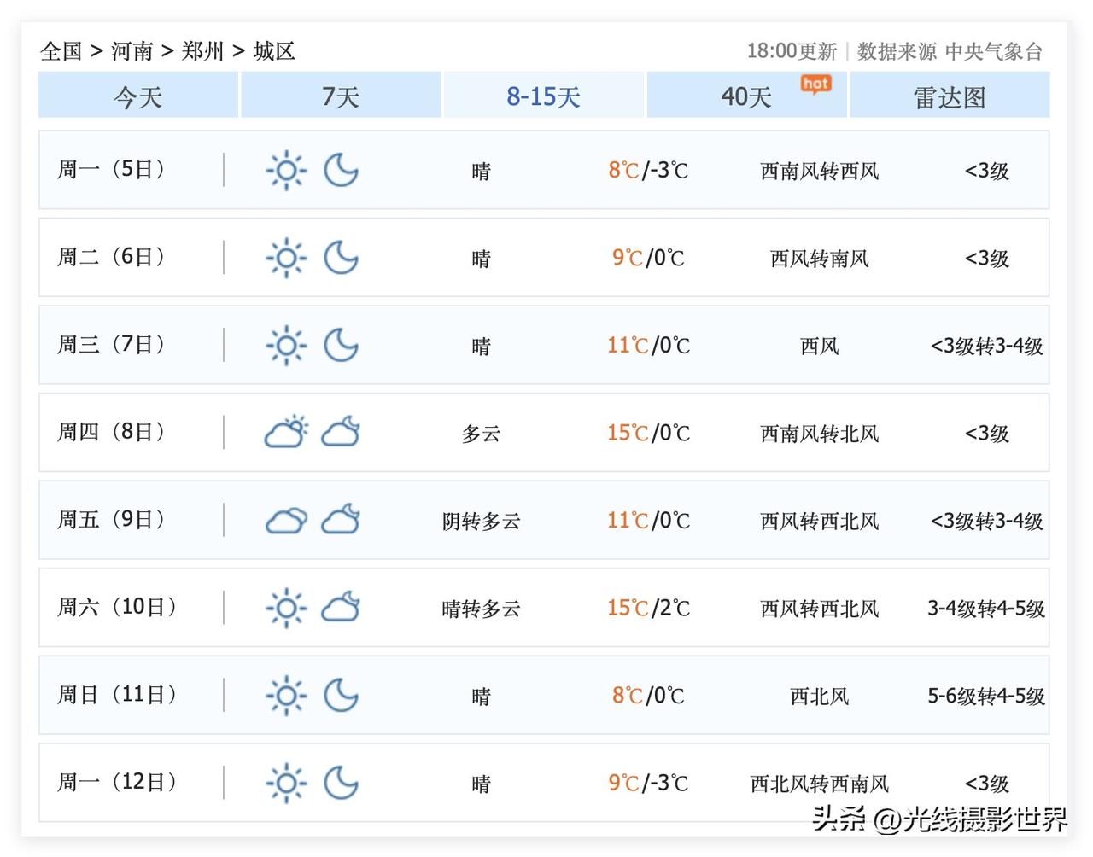Click the sun icon for Saturday the 10th
Viewport: 1093px width, 857px height.
point(286,608)
